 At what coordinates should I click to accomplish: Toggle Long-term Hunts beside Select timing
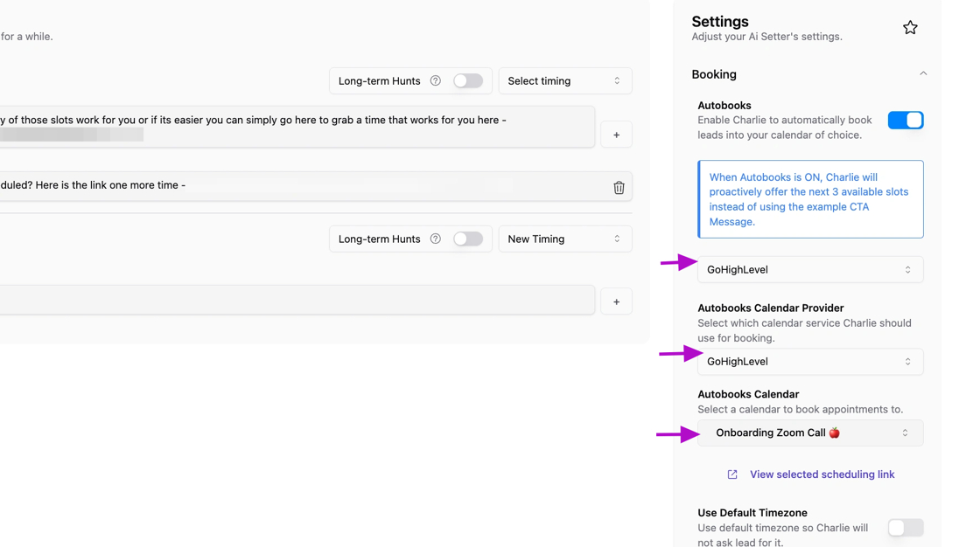pyautogui.click(x=468, y=80)
